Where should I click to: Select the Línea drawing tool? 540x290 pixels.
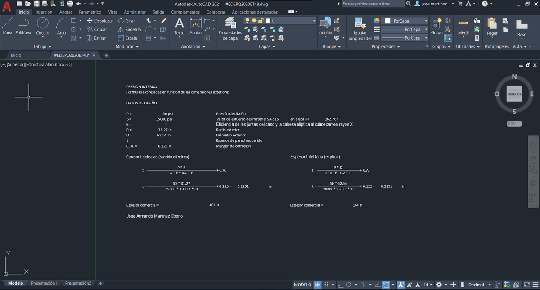tap(7, 26)
